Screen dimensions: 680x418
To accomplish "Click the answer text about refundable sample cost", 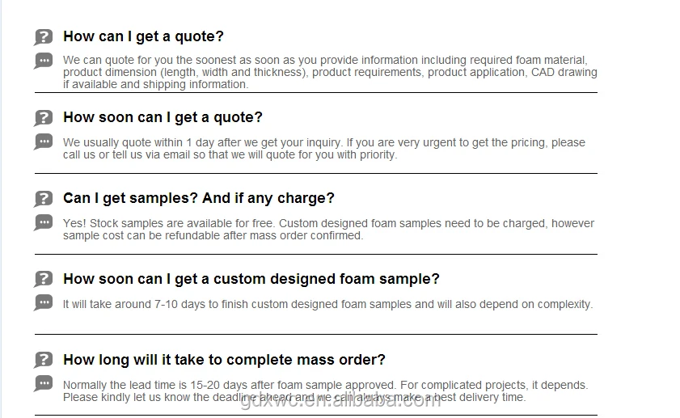I will tap(328, 229).
